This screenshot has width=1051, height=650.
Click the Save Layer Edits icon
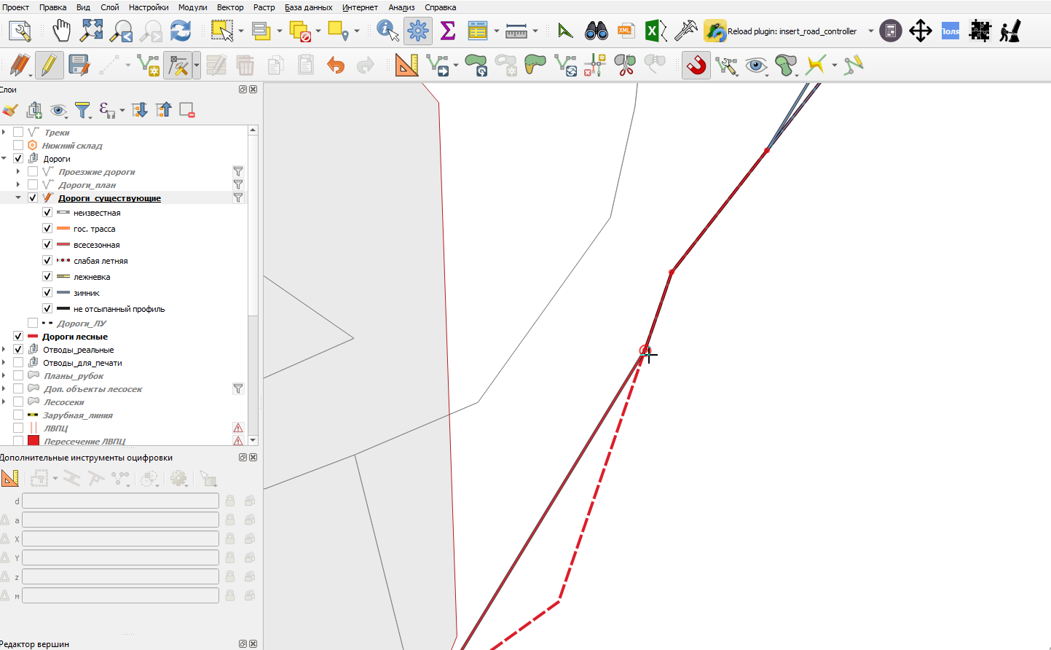pyautogui.click(x=79, y=65)
